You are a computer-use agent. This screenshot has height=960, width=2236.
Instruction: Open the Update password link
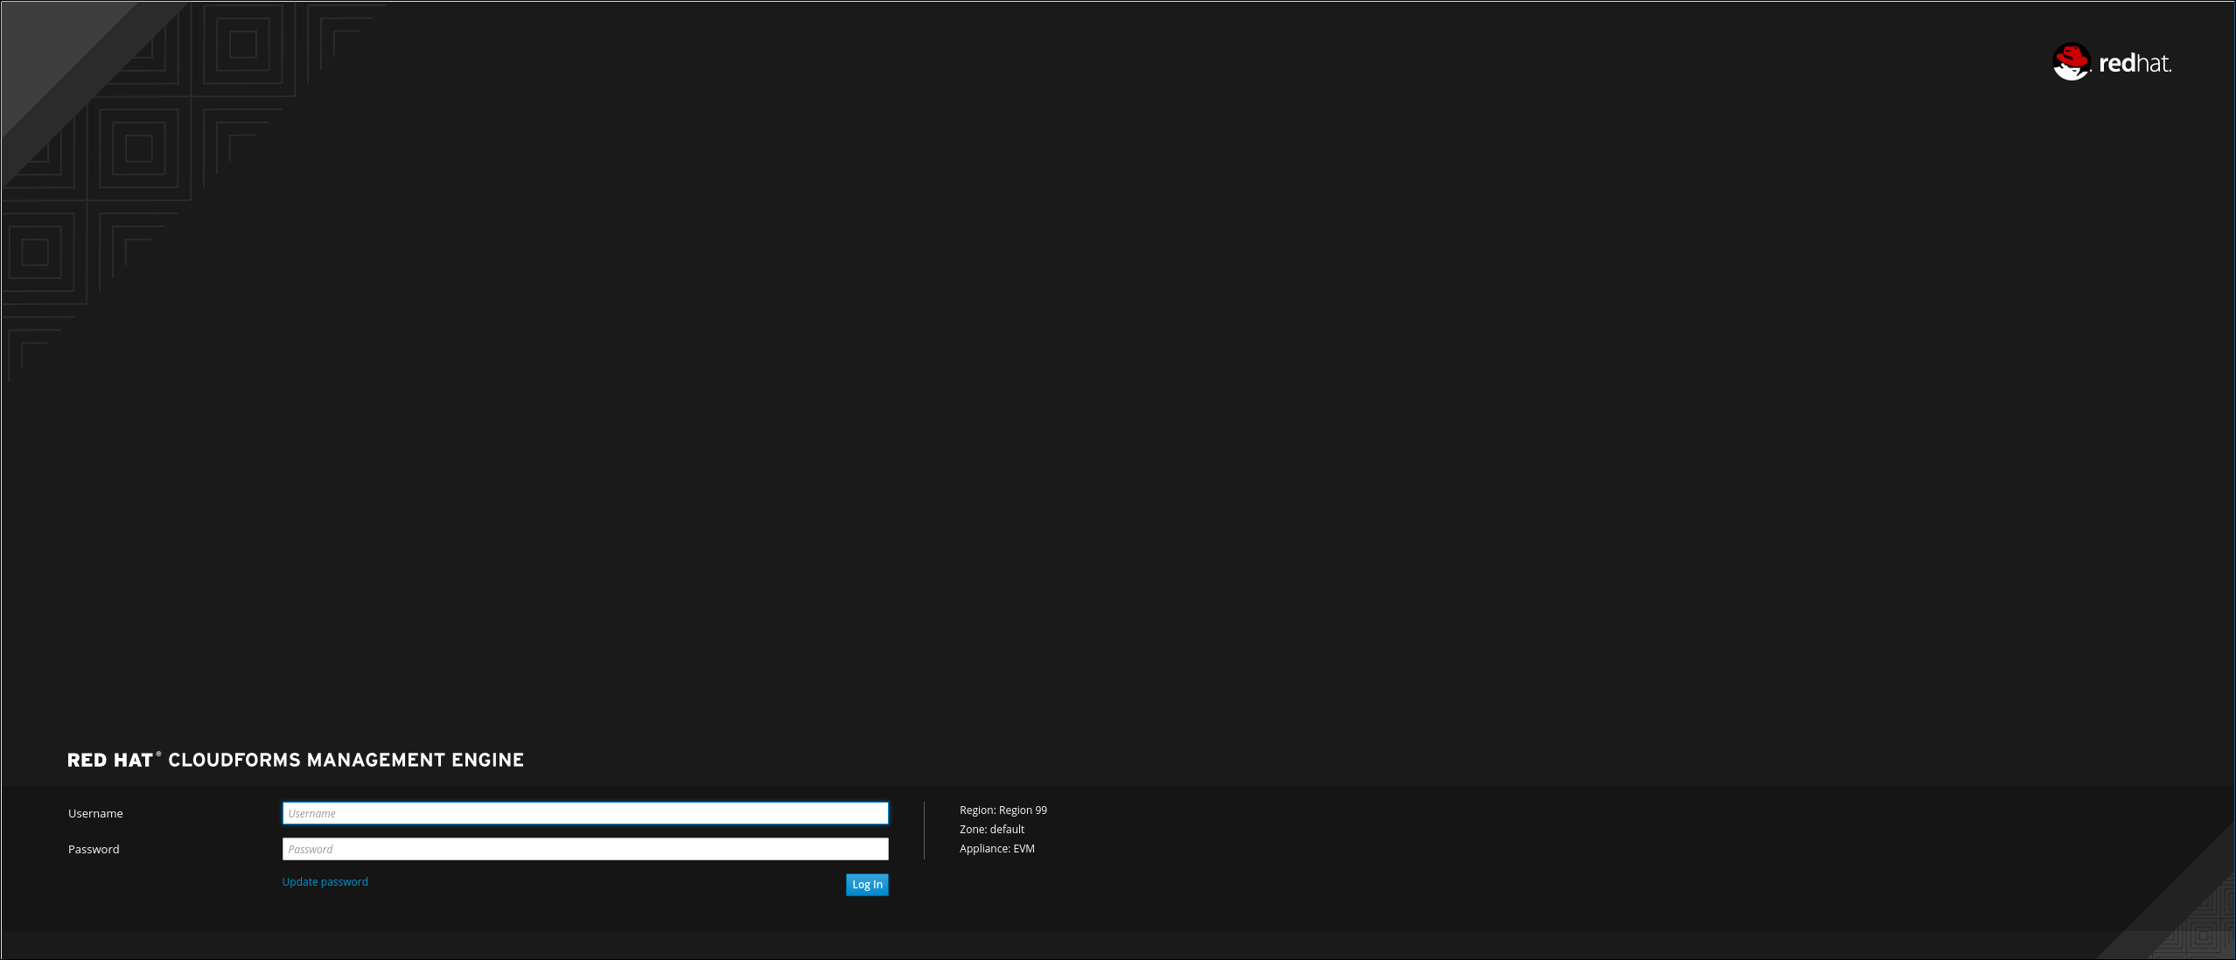click(x=325, y=881)
